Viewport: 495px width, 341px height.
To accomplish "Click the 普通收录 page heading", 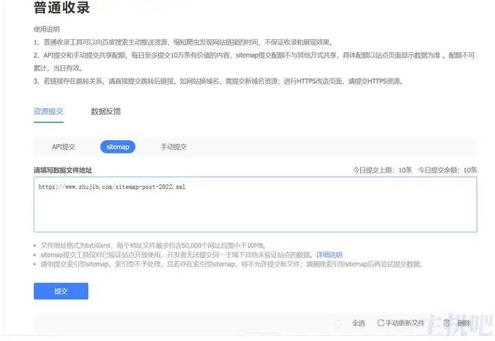I will (x=62, y=8).
